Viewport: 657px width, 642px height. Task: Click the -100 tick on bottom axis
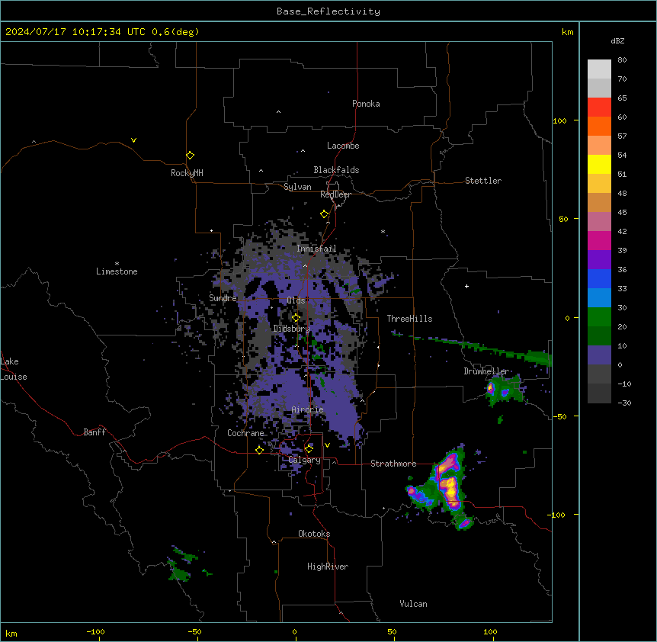tap(96, 631)
